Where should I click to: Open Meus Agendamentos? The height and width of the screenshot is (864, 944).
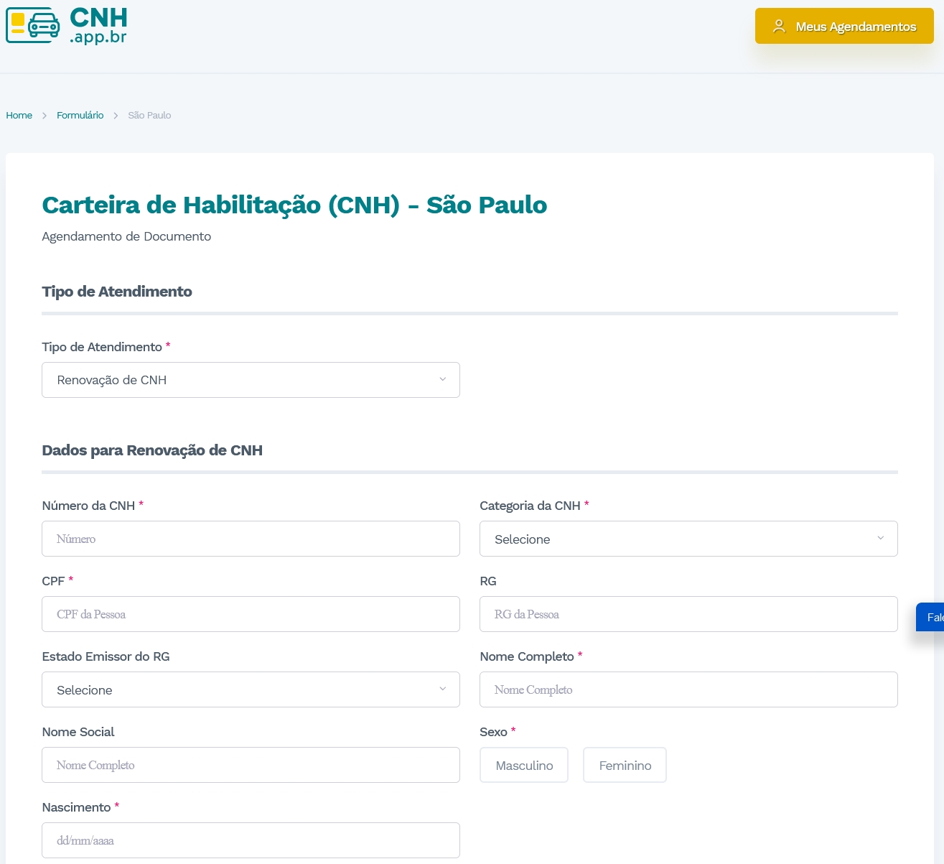coord(844,27)
